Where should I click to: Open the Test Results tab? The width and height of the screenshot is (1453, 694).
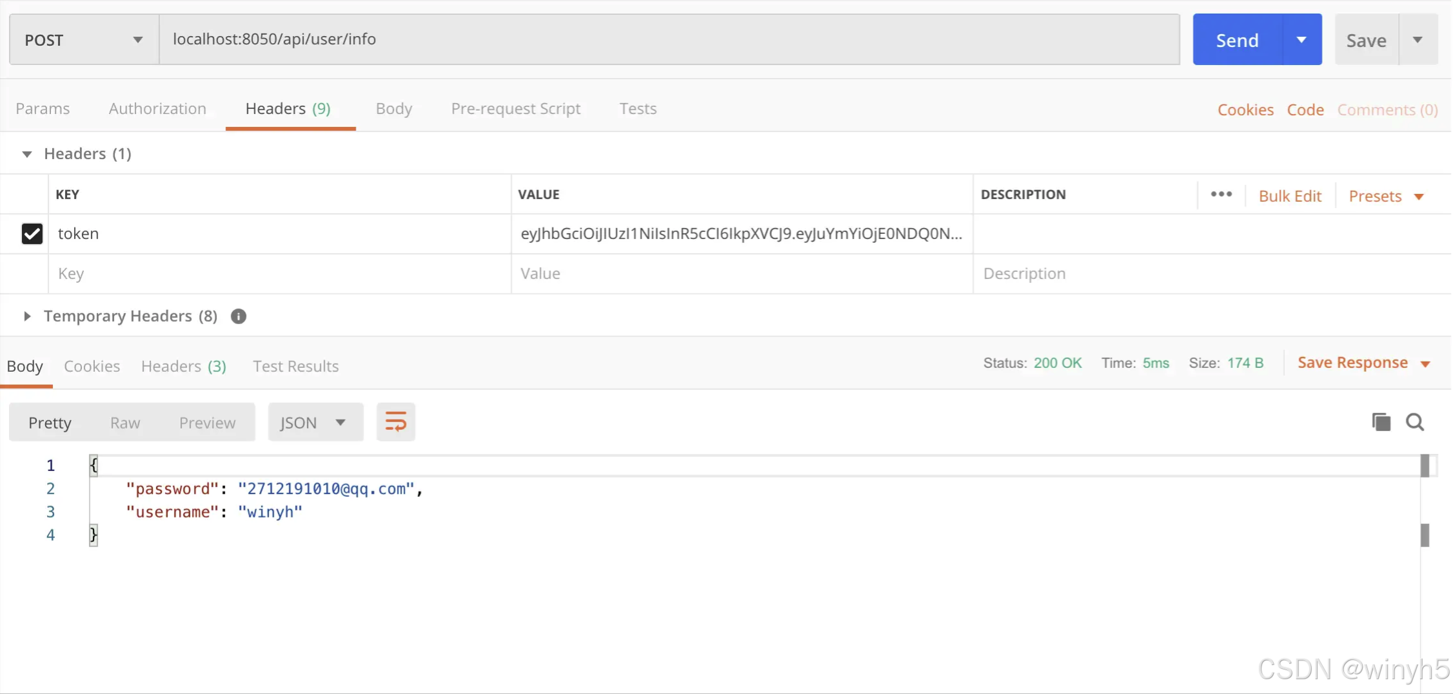[295, 366]
